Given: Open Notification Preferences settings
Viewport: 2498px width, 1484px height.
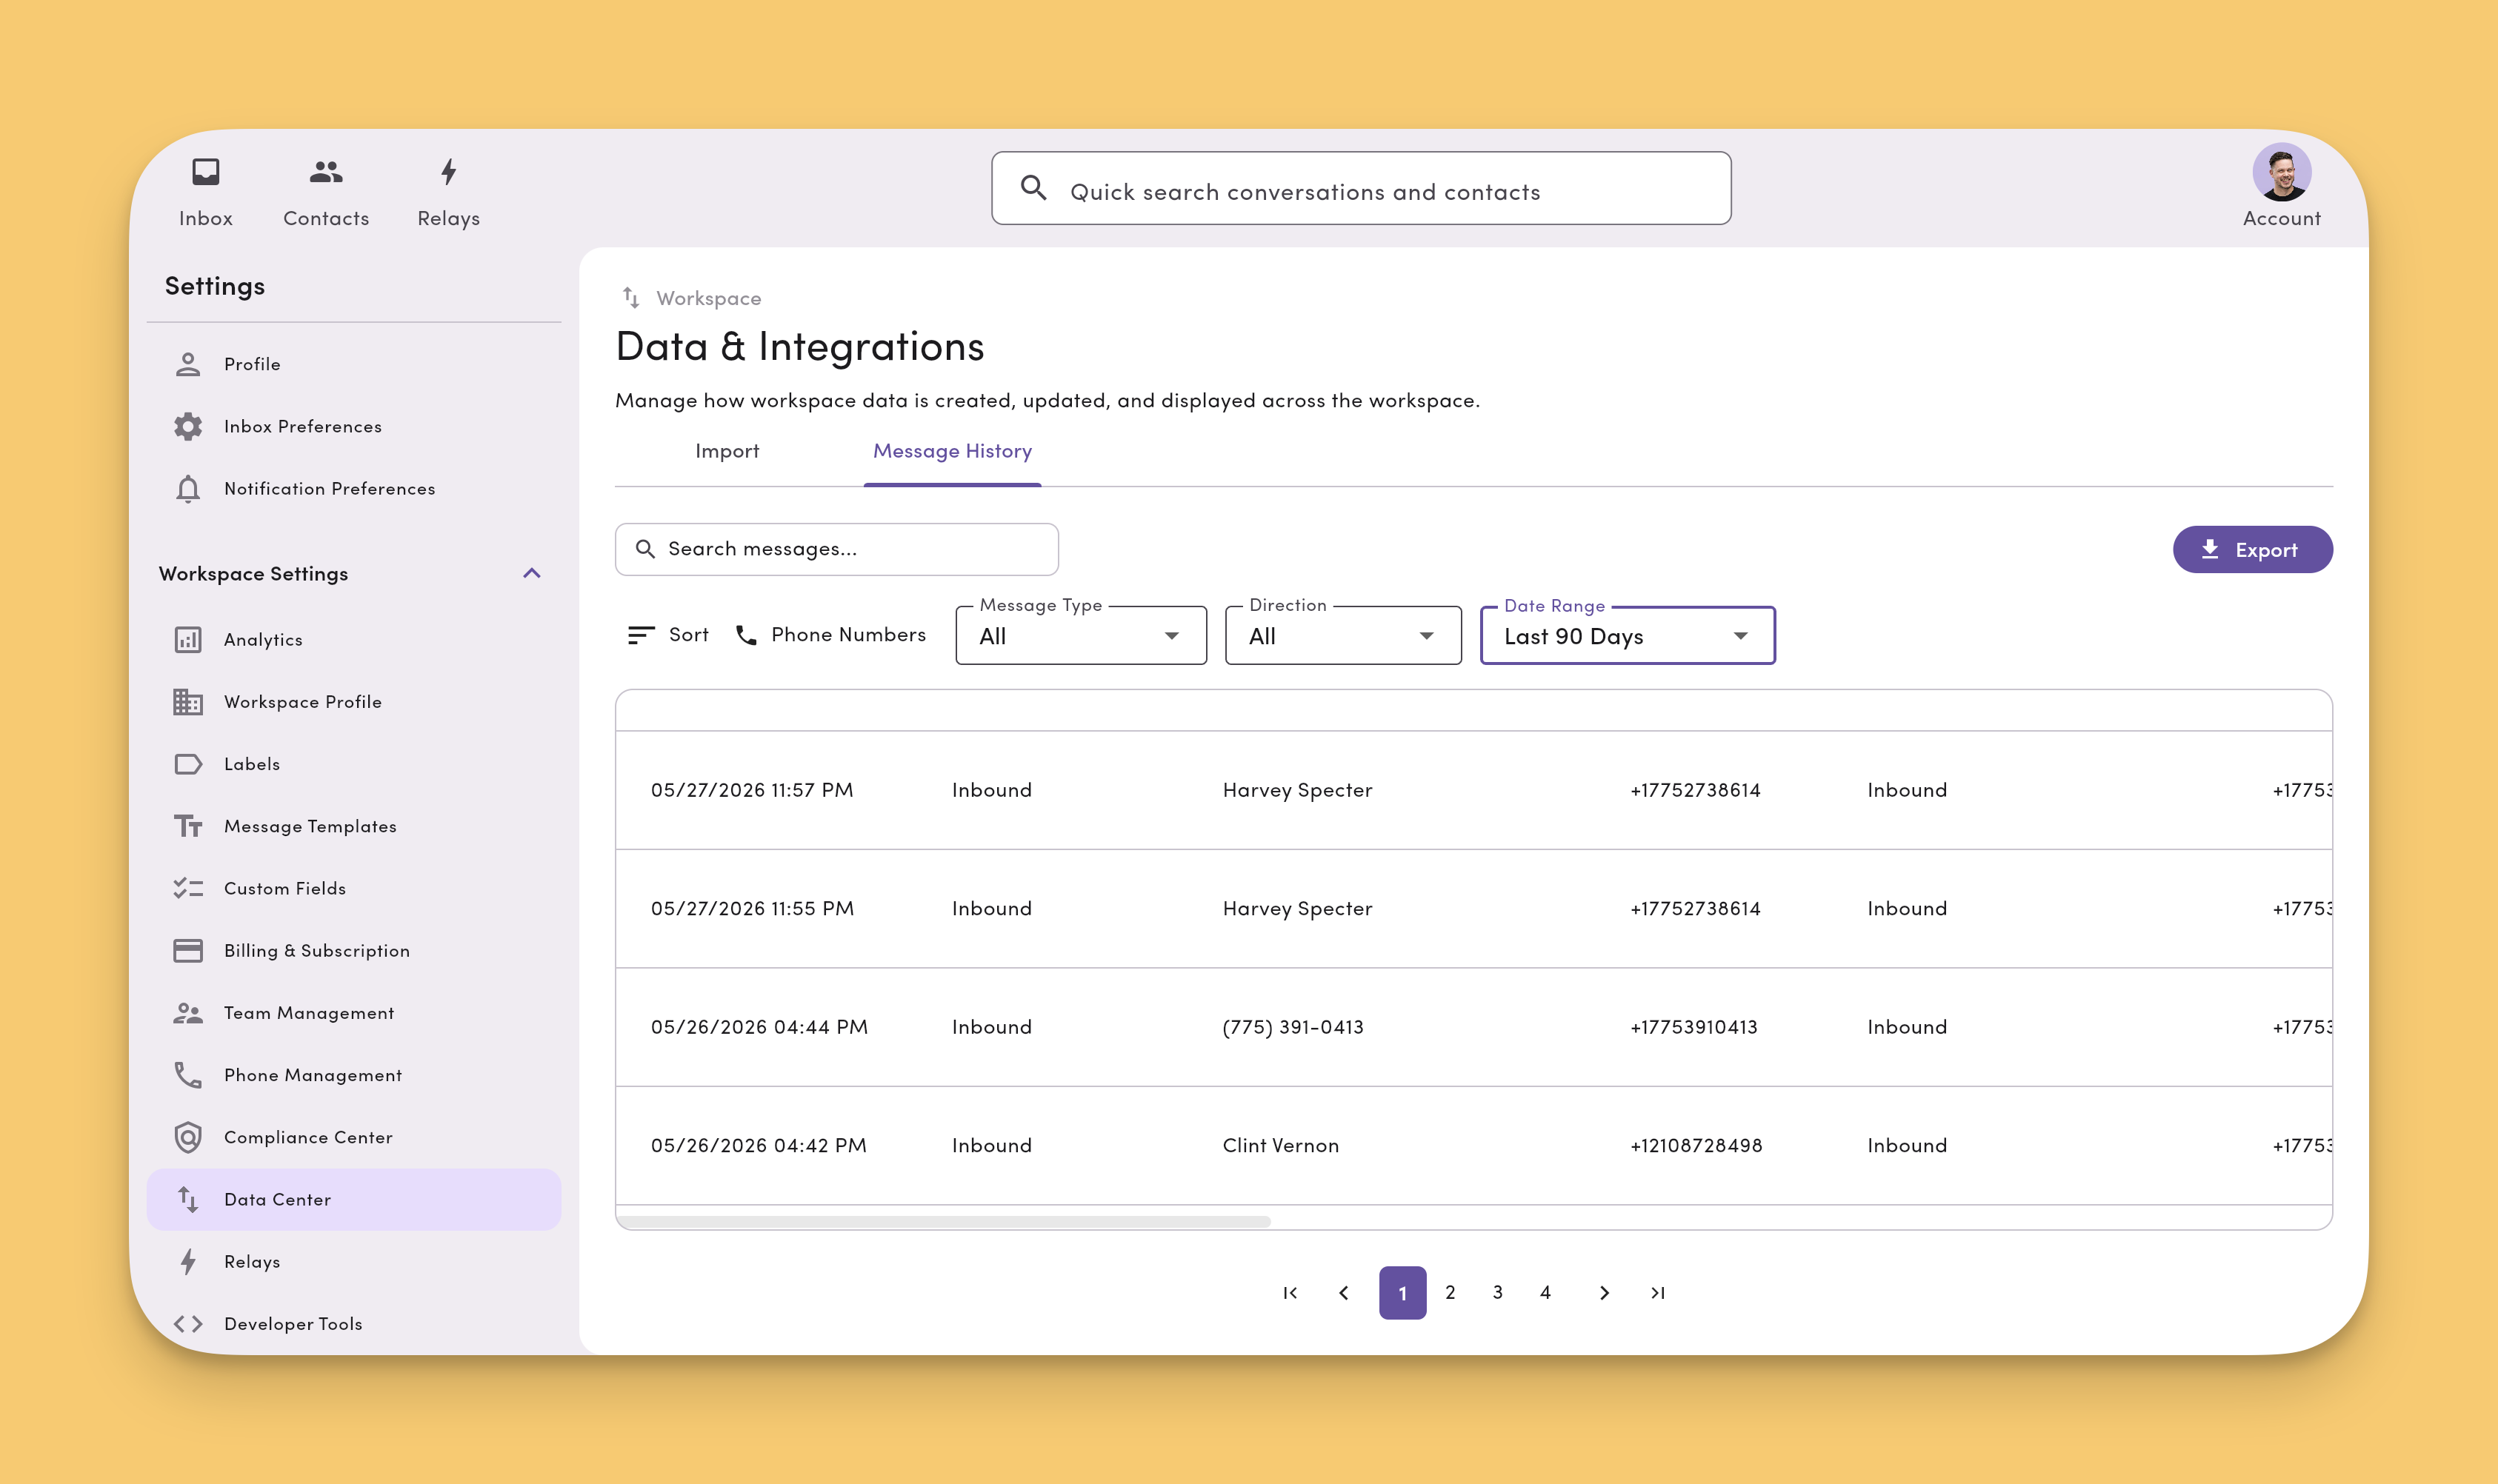Looking at the screenshot, I should 353,488.
